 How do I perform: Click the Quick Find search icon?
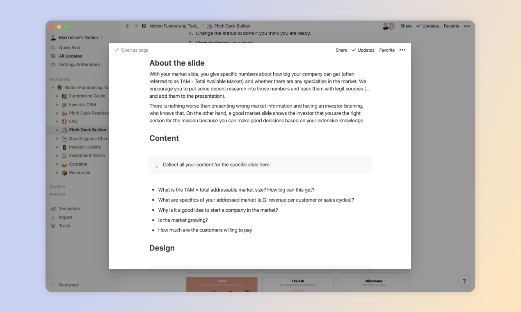pos(53,48)
